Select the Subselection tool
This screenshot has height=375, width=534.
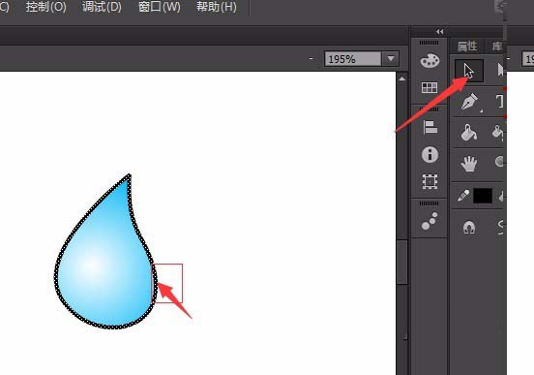click(500, 70)
